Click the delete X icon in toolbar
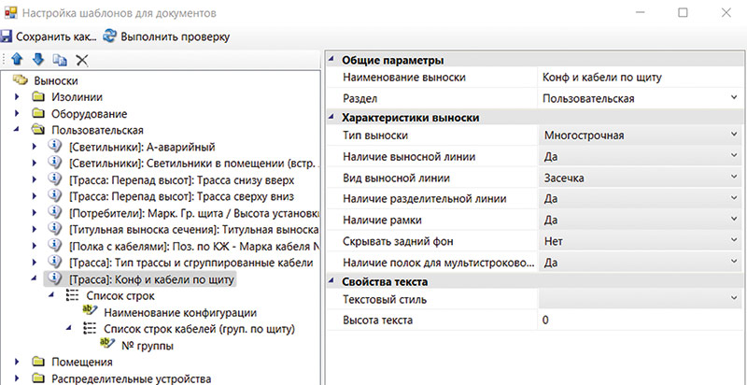Viewport: 747px width, 385px height. (82, 60)
